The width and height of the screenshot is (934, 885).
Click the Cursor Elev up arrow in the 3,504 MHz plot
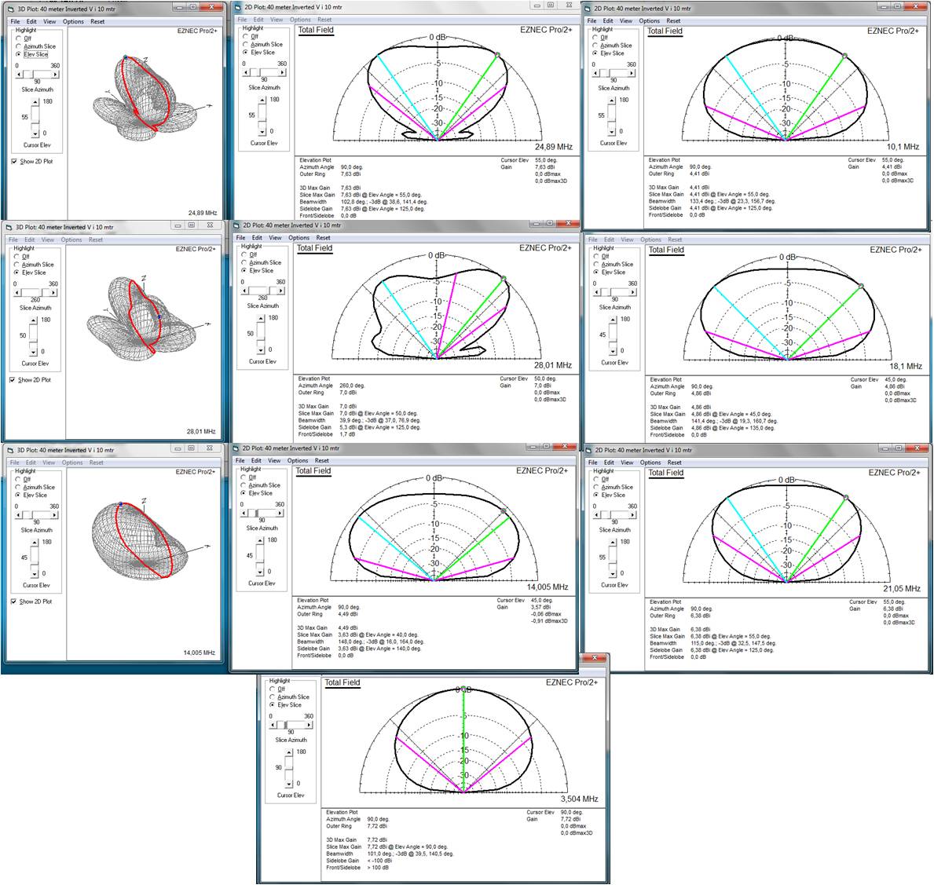coord(288,753)
